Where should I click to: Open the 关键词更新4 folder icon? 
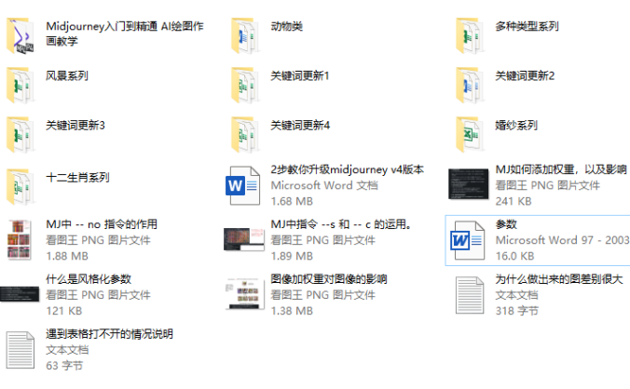point(245,135)
